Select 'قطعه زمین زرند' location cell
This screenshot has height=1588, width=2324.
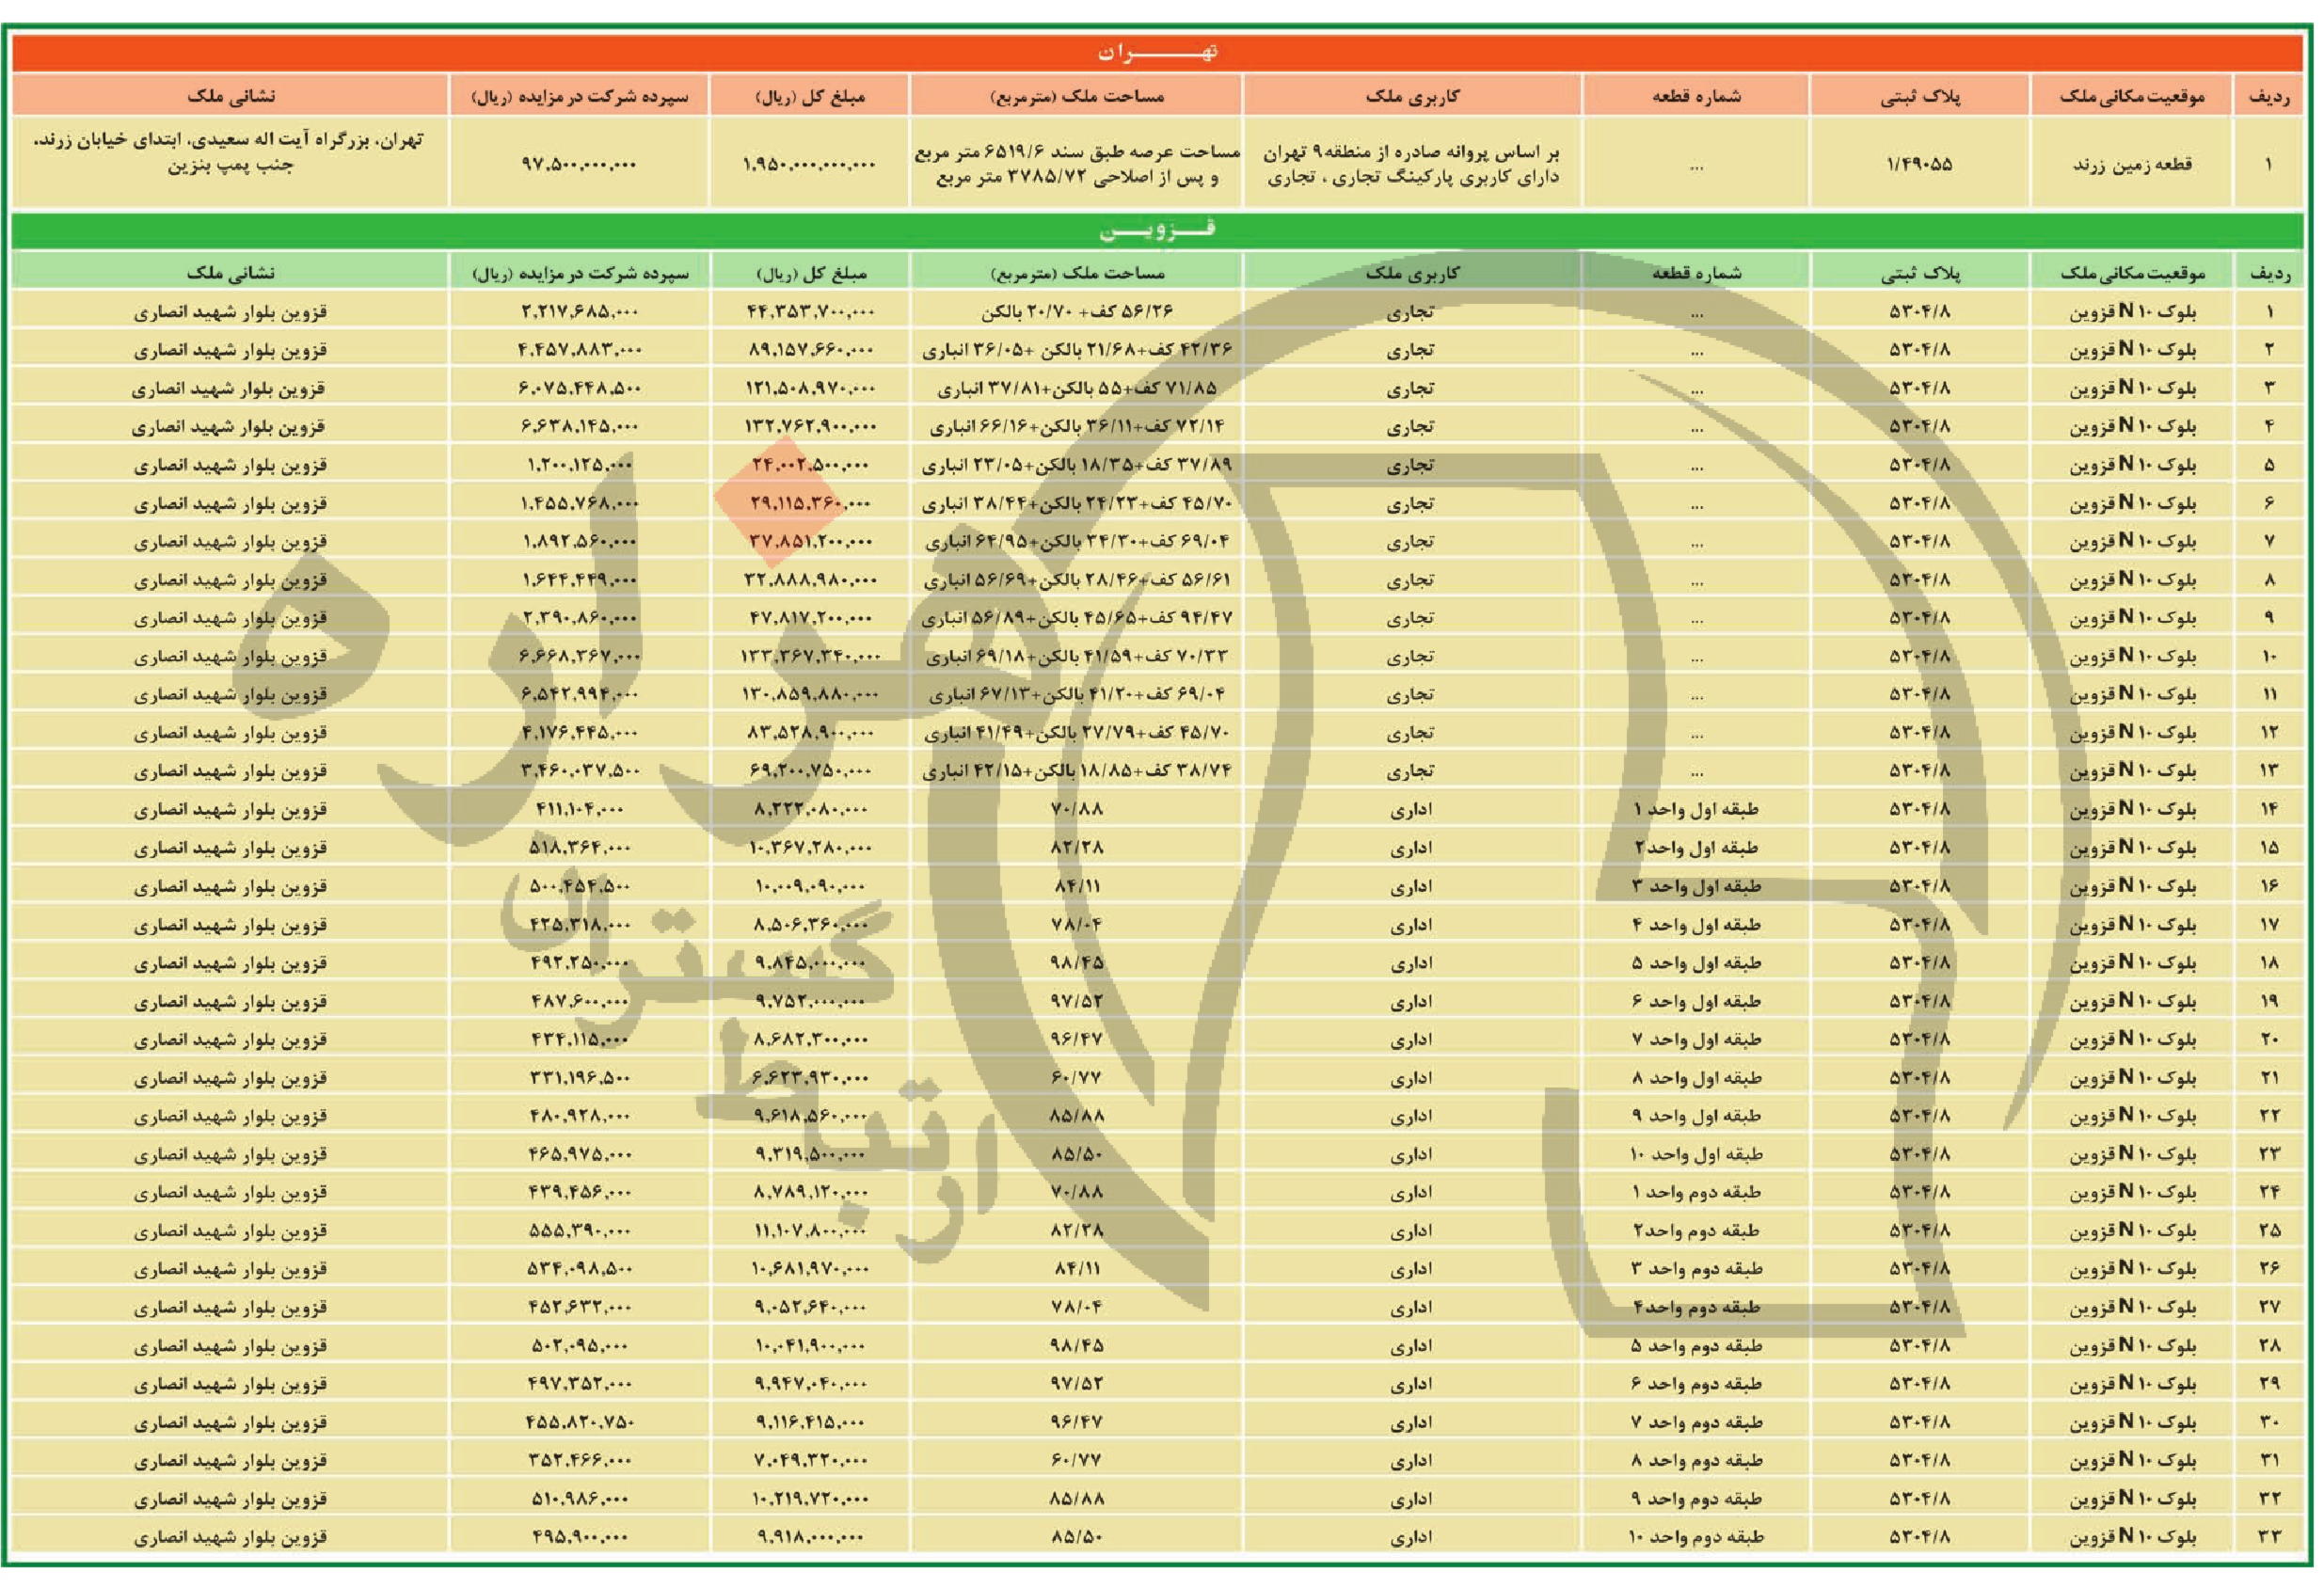point(2131,164)
